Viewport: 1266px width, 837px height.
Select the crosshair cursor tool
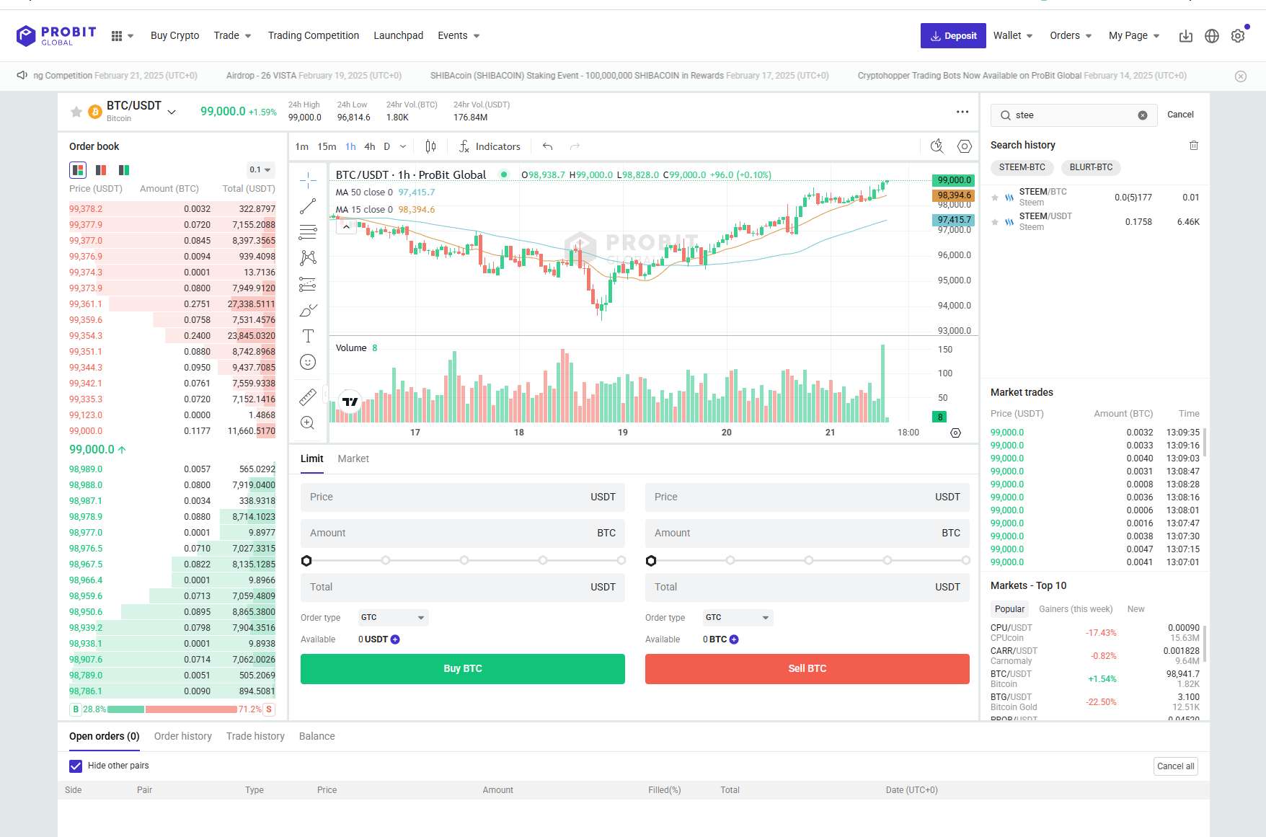click(308, 180)
